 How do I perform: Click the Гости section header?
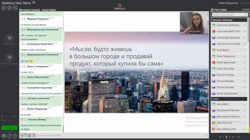pyautogui.click(x=229, y=99)
